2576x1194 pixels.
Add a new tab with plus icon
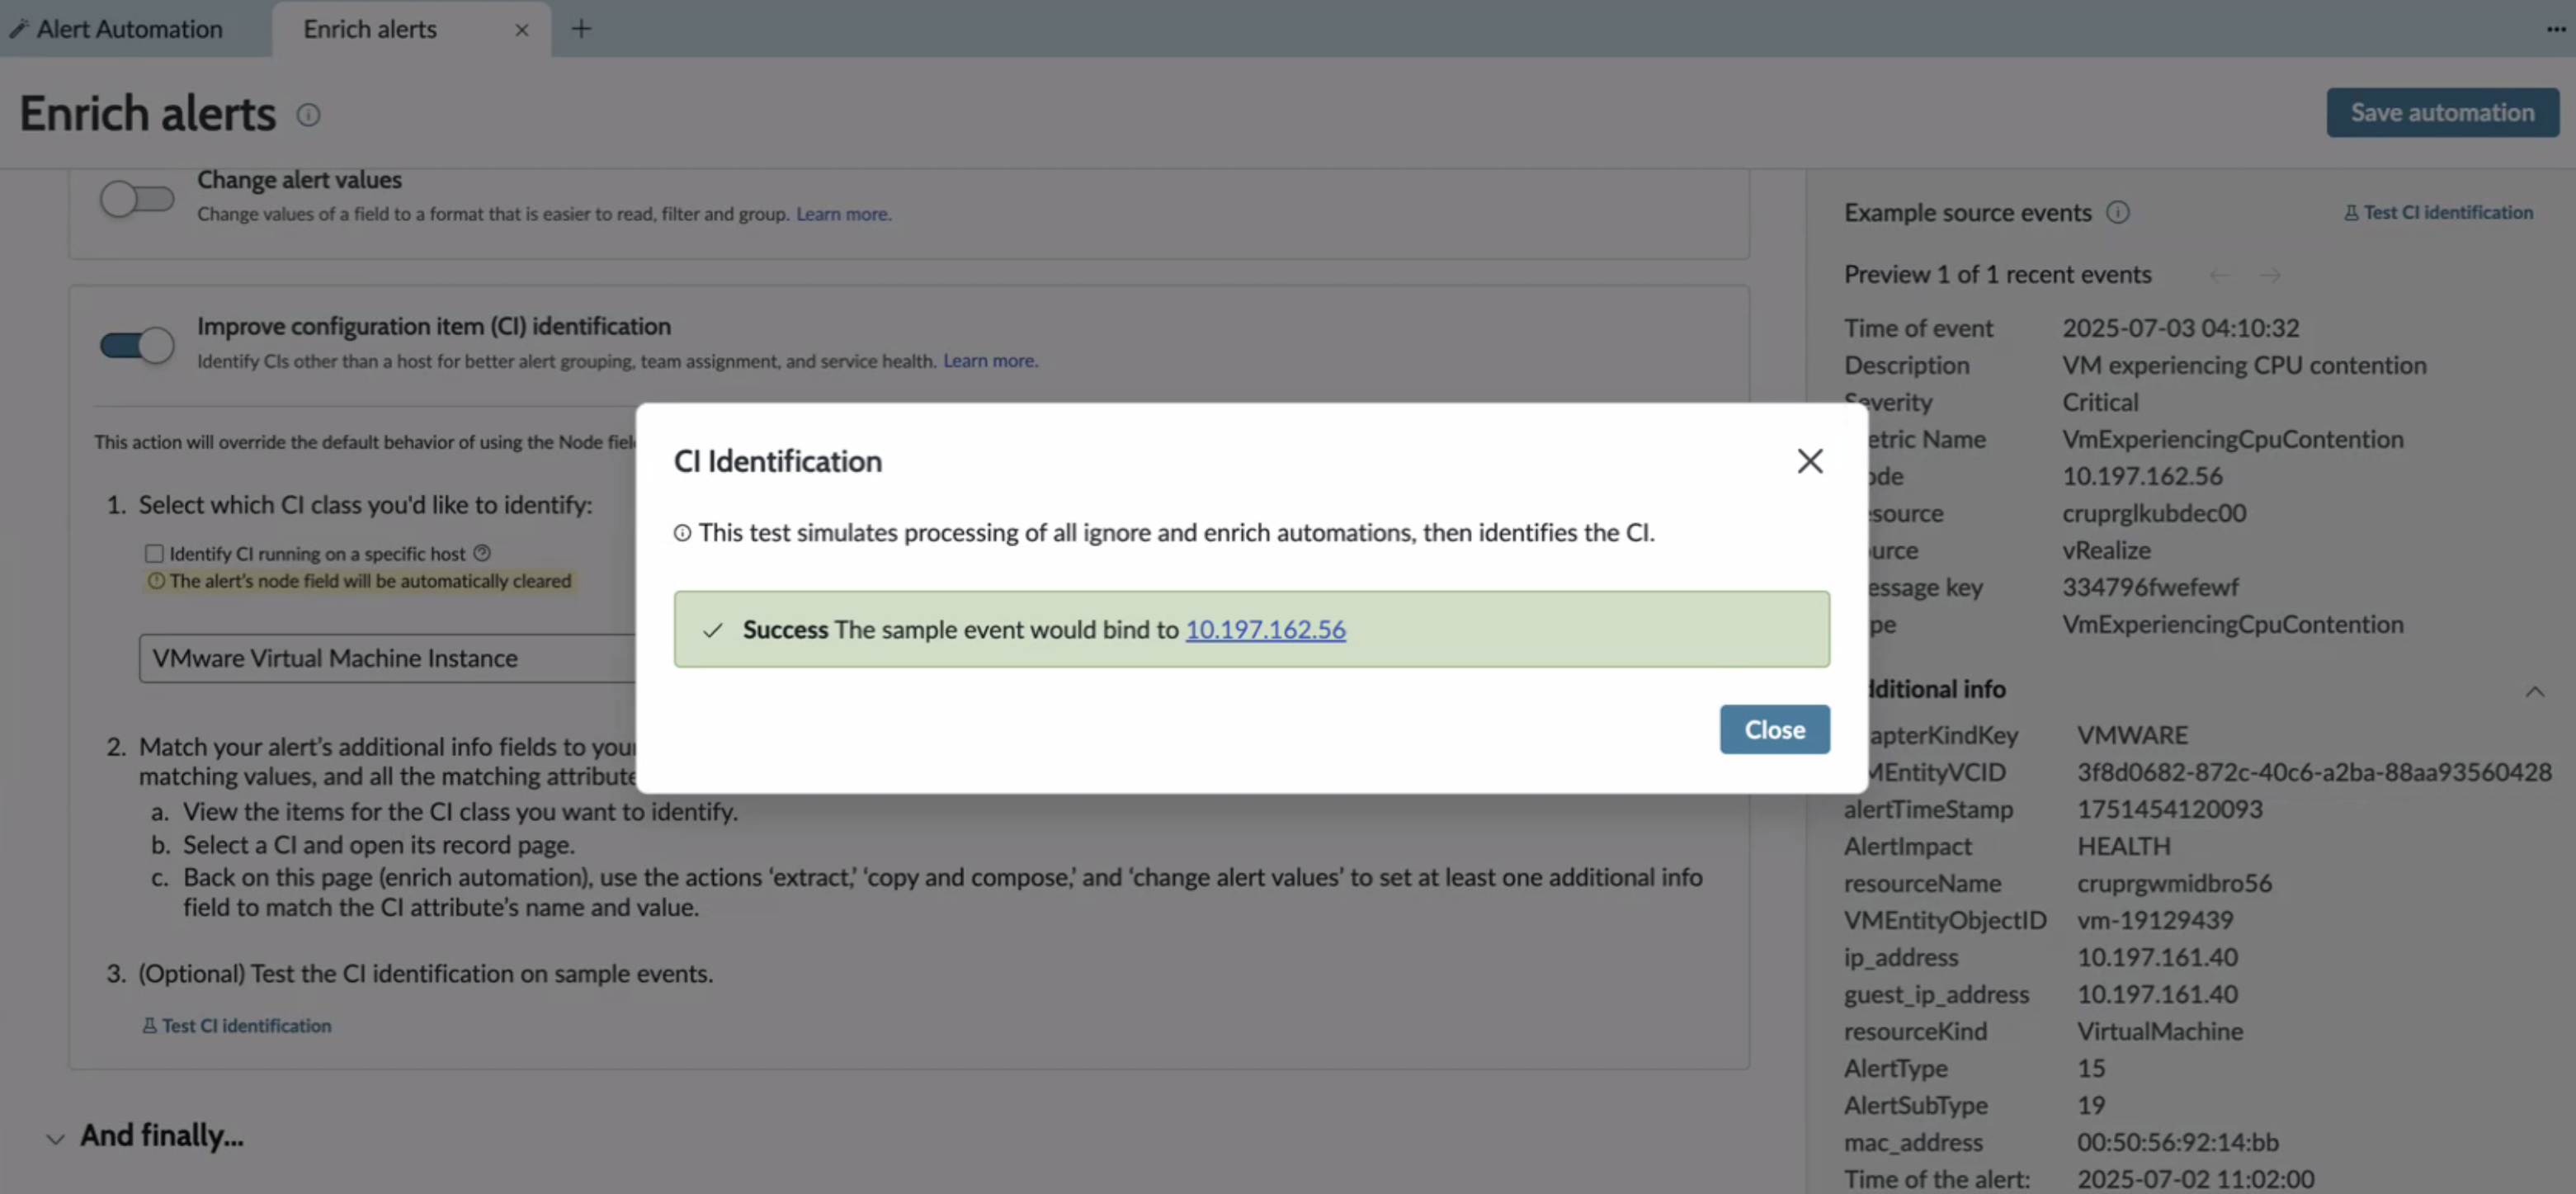pos(581,29)
